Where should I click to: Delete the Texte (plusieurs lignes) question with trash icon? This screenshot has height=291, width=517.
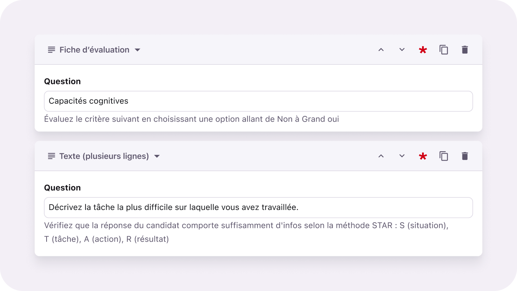(x=465, y=156)
